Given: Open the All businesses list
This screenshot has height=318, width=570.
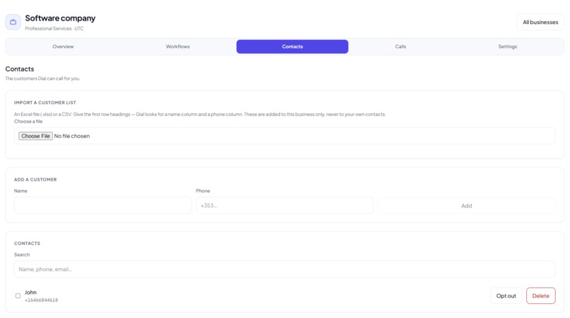Looking at the screenshot, I should click(x=540, y=22).
